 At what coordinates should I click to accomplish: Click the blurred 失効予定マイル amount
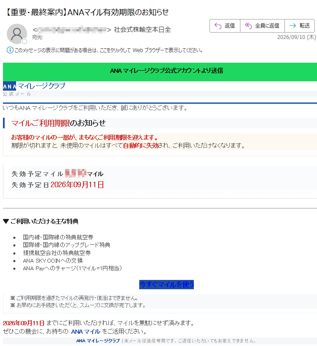click(x=76, y=173)
